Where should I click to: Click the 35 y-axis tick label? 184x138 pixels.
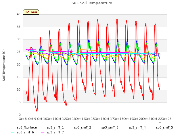coord(18,27)
